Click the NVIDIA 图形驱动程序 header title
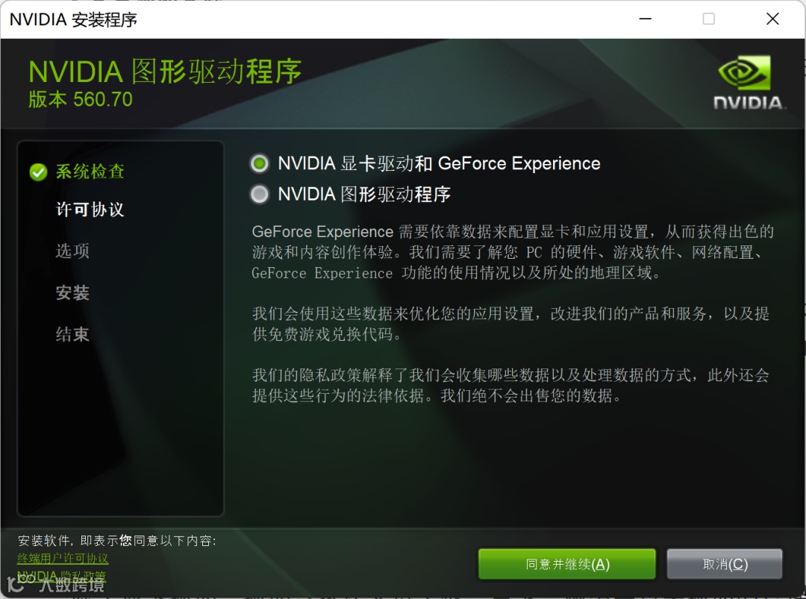Screen dimensions: 806x599 165,71
